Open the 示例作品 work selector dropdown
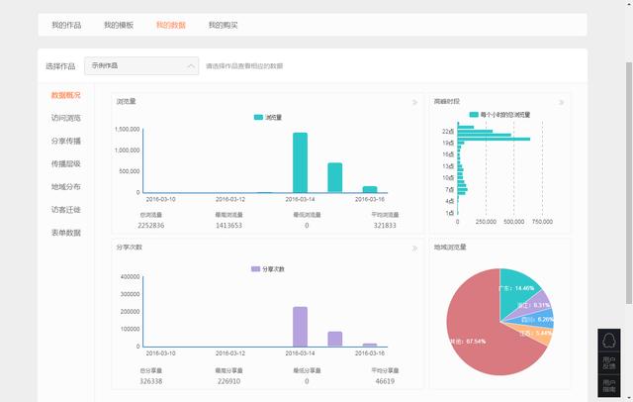The height and width of the screenshot is (402, 633). [x=142, y=66]
